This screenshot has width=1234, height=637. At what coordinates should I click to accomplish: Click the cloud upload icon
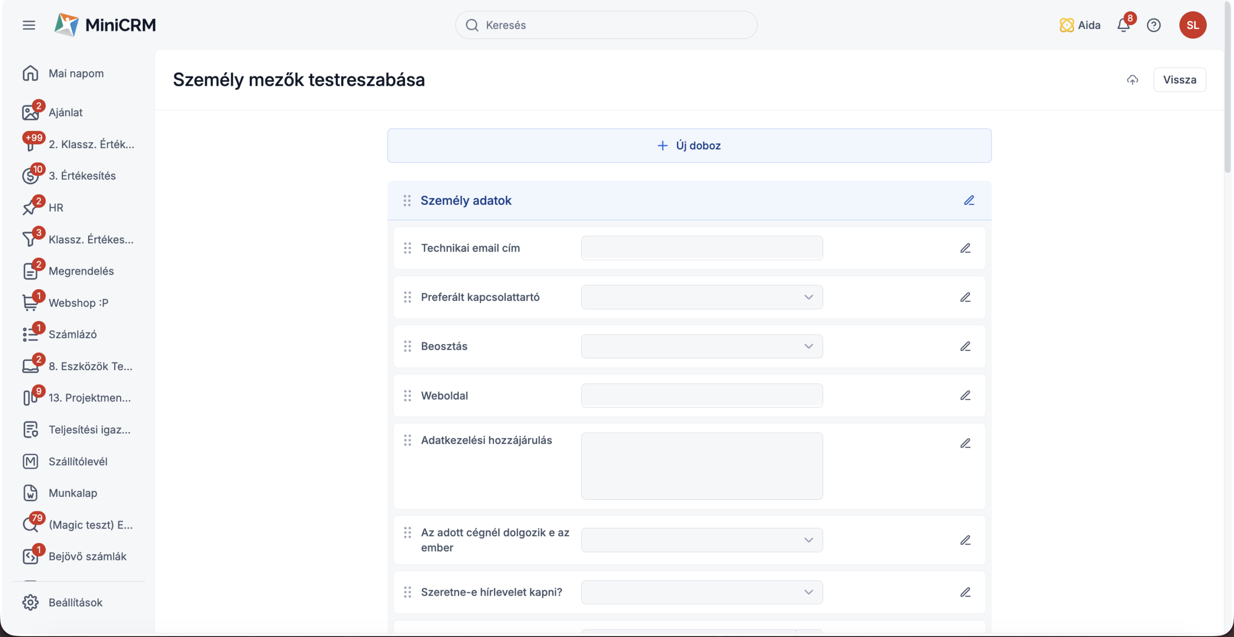coord(1132,80)
